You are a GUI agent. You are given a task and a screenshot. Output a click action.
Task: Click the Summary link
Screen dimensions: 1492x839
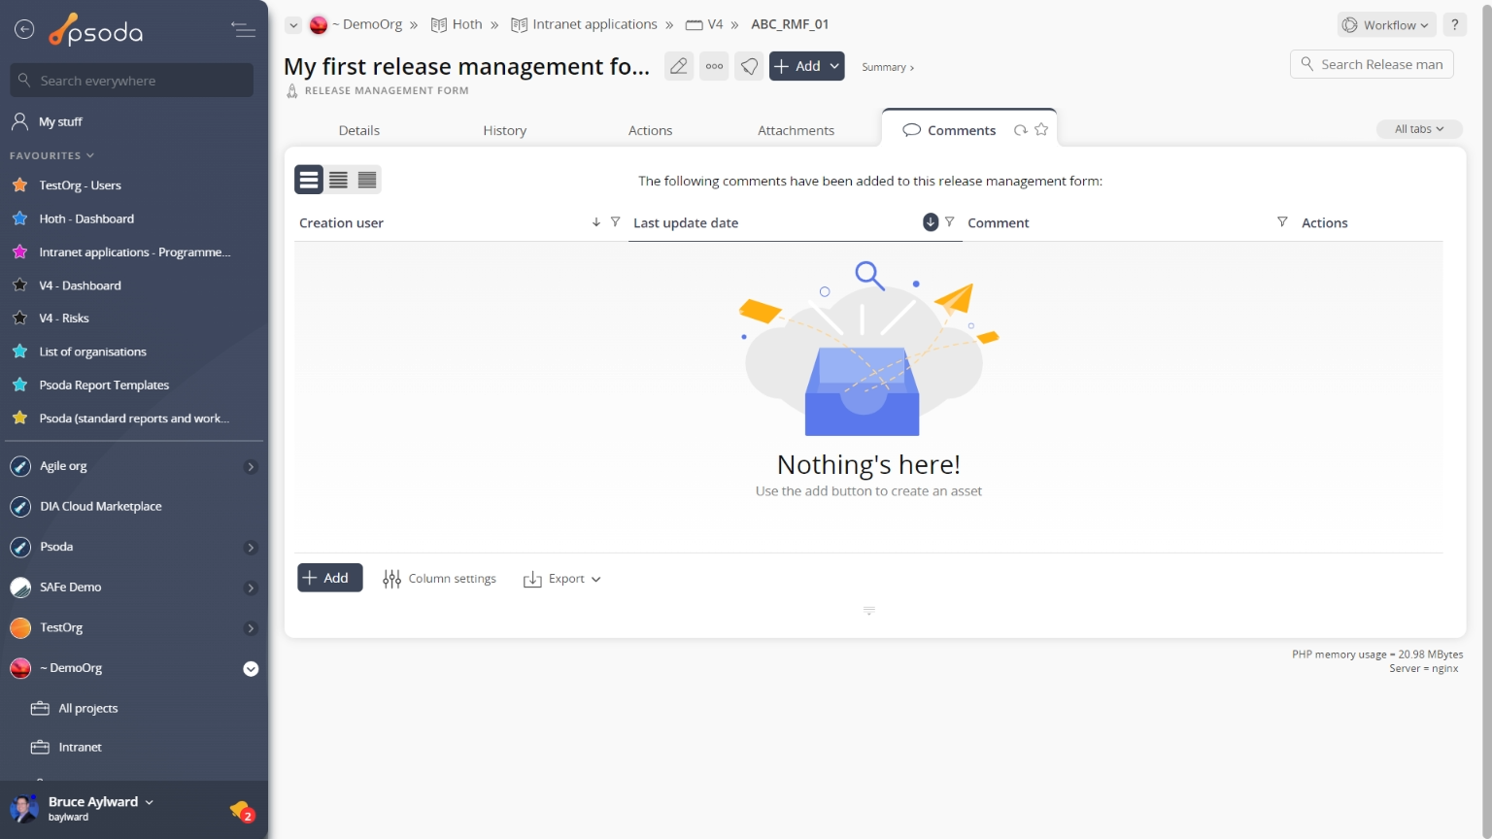888,67
